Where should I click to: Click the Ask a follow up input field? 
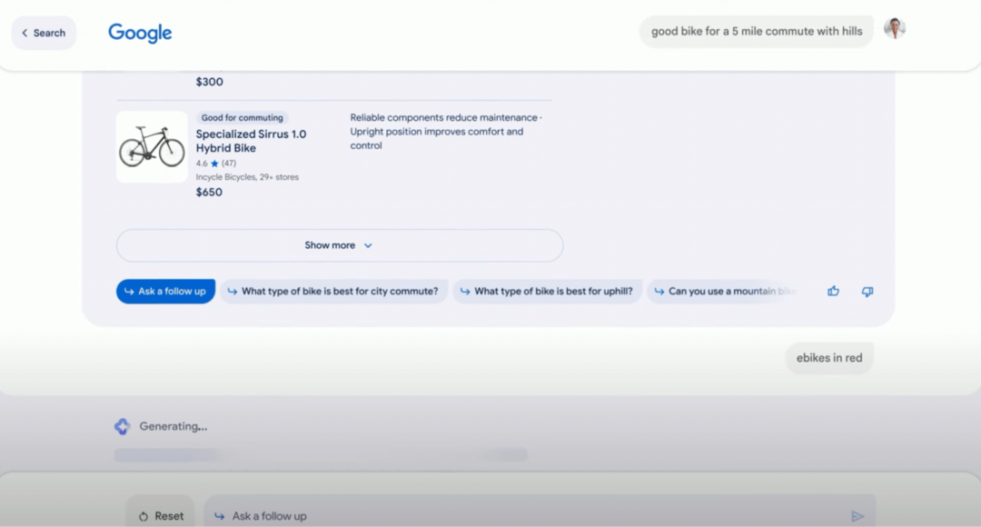tap(536, 515)
